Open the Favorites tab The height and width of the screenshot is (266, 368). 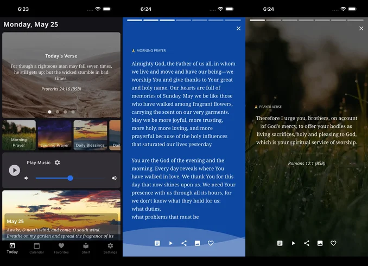(61, 249)
